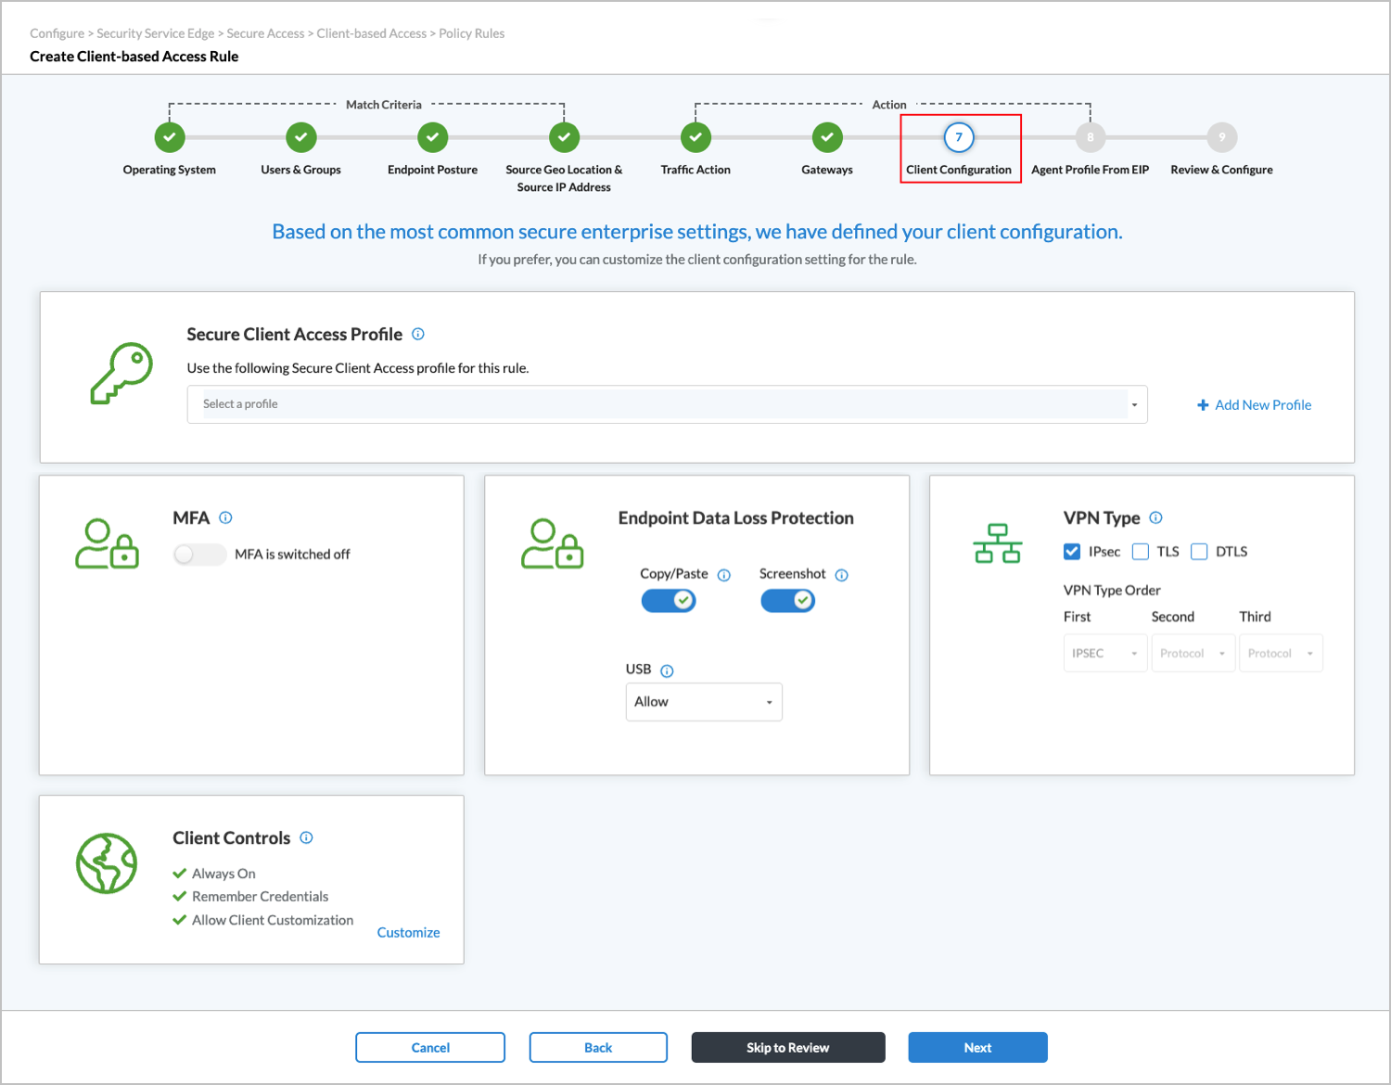Go to the Gateways wizard step
This screenshot has height=1085, width=1391.
tap(826, 136)
